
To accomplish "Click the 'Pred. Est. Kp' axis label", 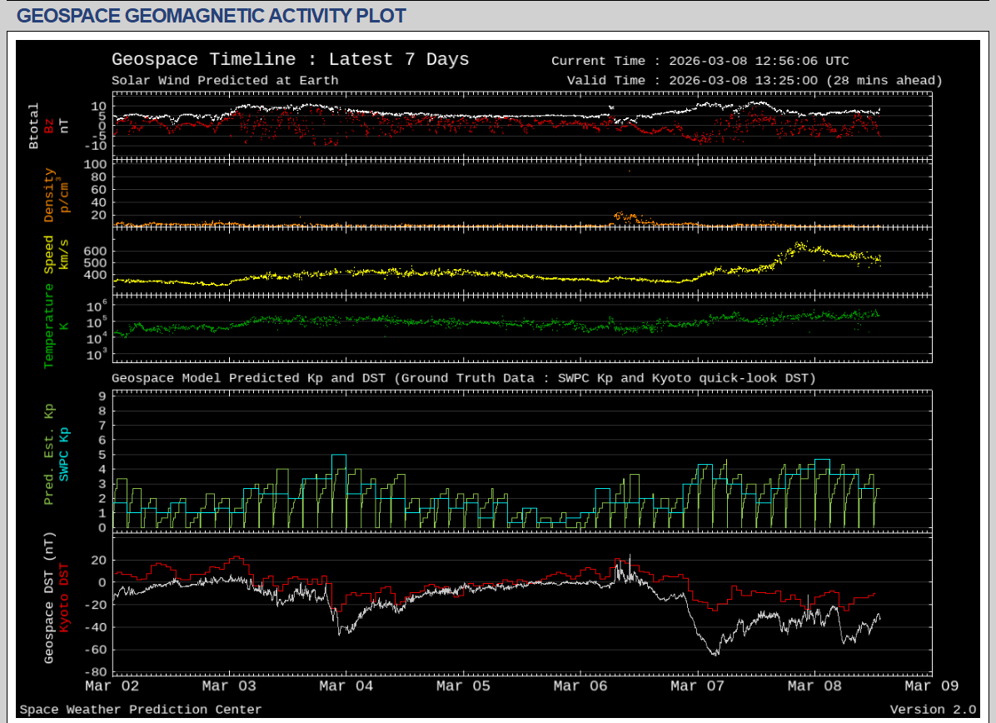I will click(x=49, y=454).
